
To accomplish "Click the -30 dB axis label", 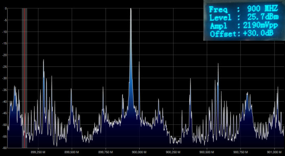I will point(5,78).
